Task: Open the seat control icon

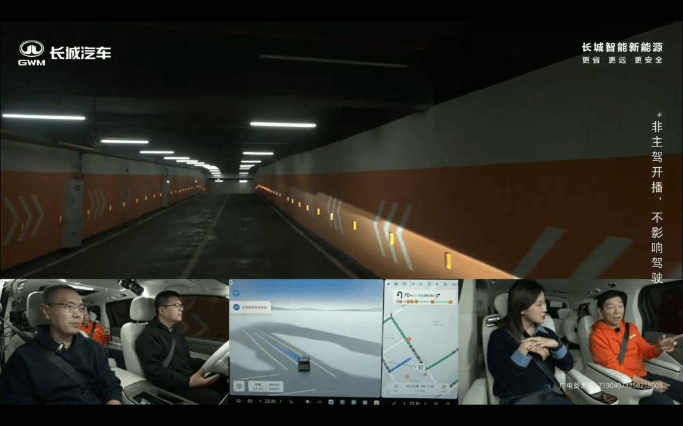Action: coord(292,401)
